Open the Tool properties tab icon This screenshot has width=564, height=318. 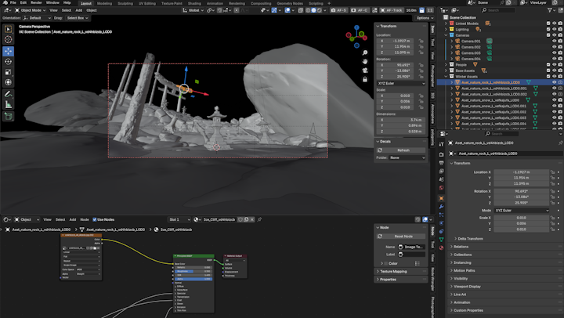[441, 143]
